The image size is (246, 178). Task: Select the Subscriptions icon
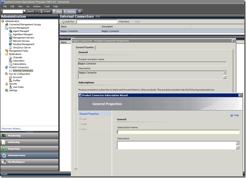pos(11,64)
